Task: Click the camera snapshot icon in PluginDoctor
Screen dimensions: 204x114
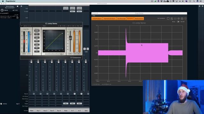Action: click(x=182, y=18)
